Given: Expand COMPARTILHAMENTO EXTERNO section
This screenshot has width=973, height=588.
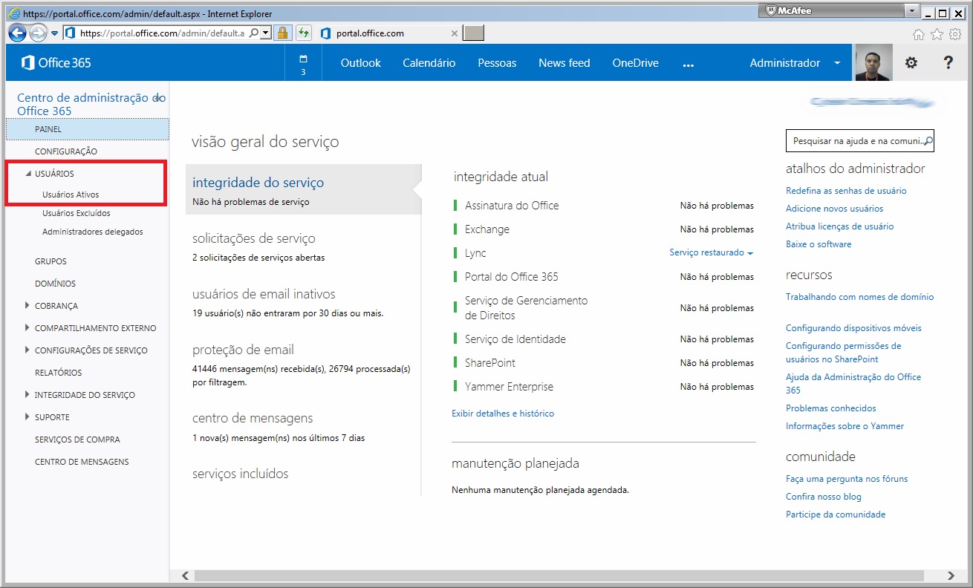Looking at the screenshot, I should 27,327.
